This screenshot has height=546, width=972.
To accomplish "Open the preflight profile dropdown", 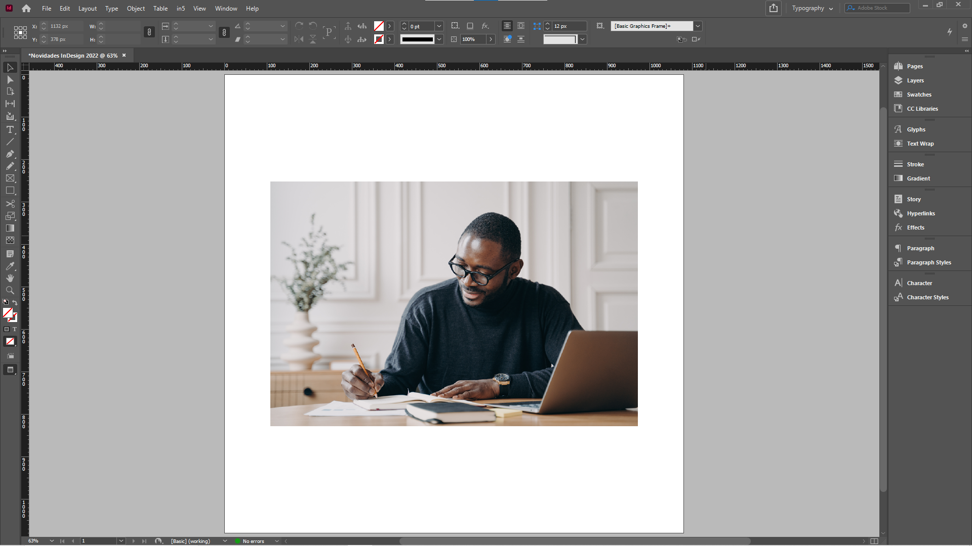I will pos(225,541).
